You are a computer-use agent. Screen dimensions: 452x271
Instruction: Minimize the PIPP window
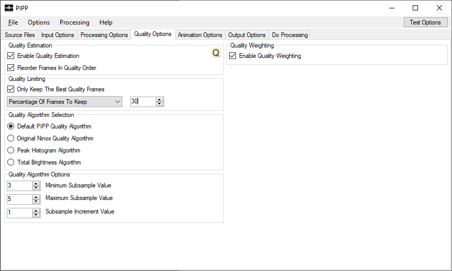(392, 8)
